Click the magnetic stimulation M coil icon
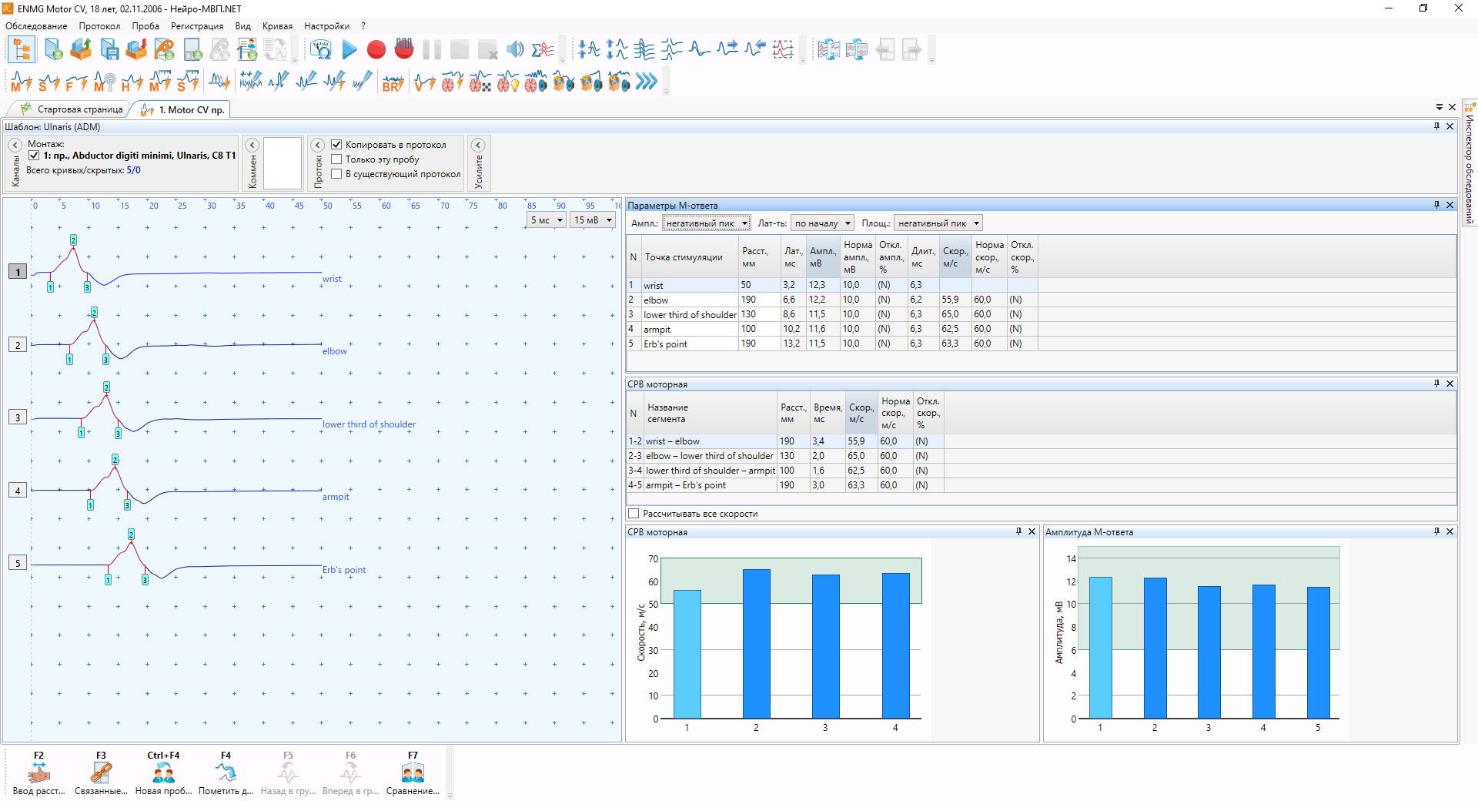 click(x=104, y=82)
